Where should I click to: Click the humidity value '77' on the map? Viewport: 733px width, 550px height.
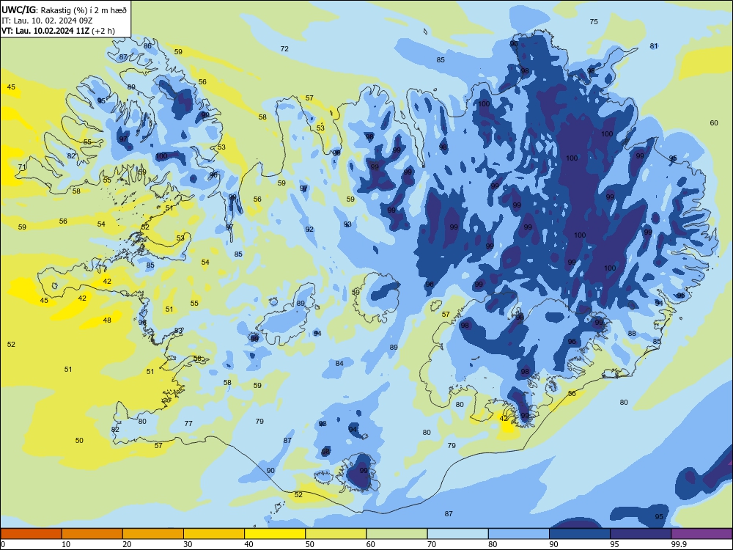(x=188, y=423)
